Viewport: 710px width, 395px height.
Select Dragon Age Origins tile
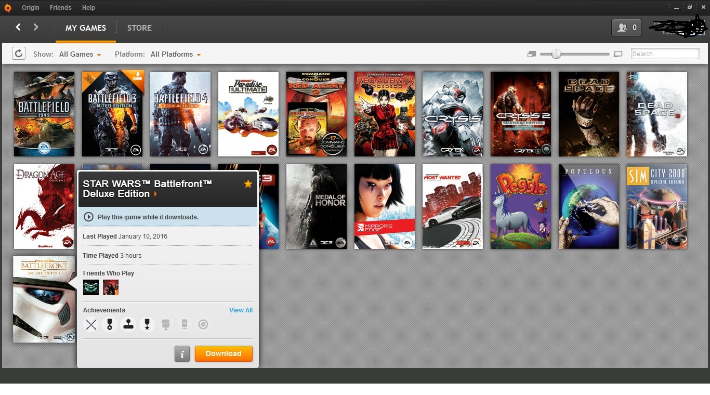pyautogui.click(x=44, y=207)
